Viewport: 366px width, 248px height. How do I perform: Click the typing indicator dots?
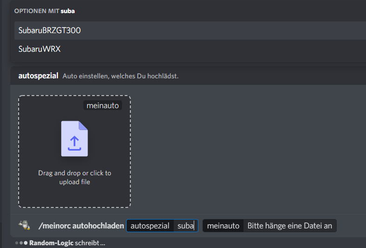coord(21,243)
